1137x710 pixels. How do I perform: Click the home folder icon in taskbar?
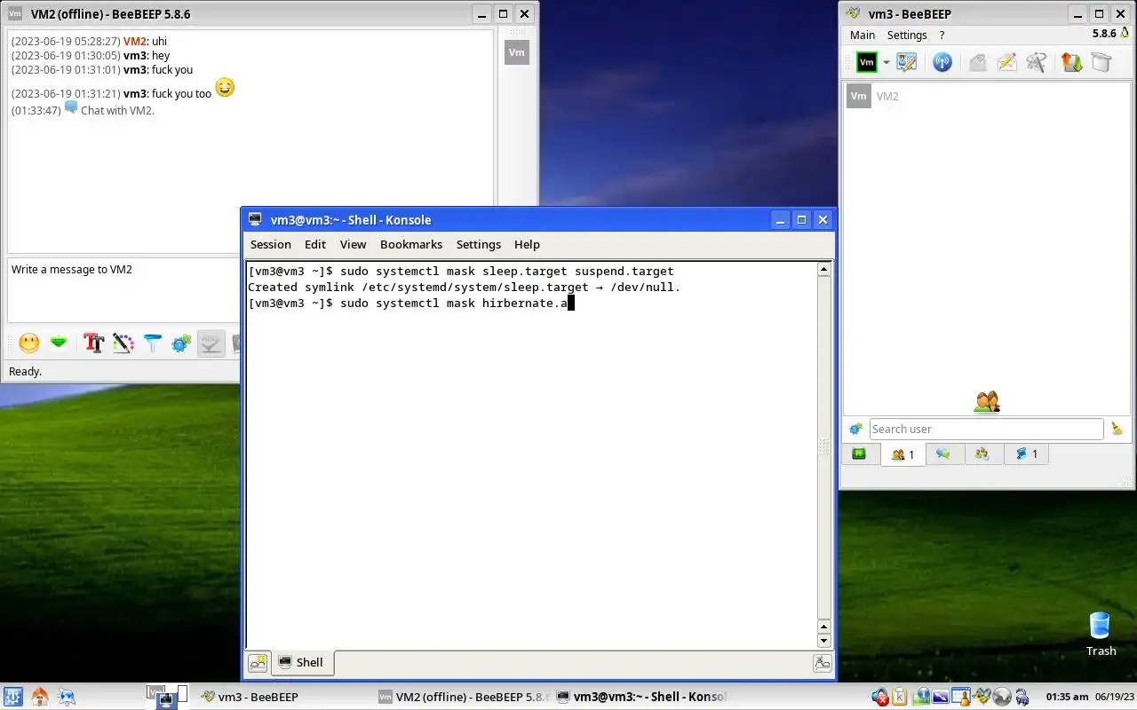[x=40, y=697]
